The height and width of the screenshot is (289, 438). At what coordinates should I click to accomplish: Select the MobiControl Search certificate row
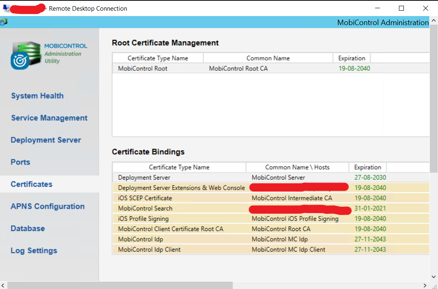[145, 208]
